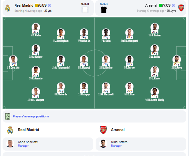Open Players' average positions link
The width and height of the screenshot is (189, 156).
[x=31, y=116]
